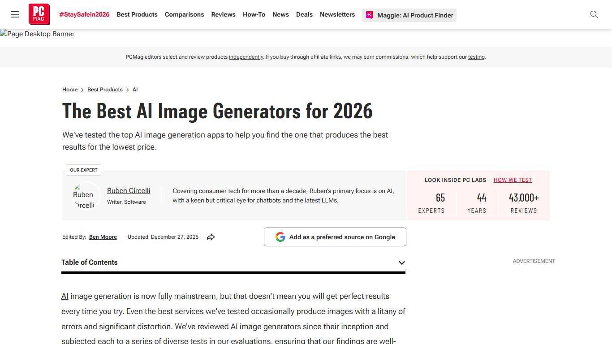Open the Best Products menu entry
Image resolution: width=612 pixels, height=344 pixels.
click(x=137, y=14)
